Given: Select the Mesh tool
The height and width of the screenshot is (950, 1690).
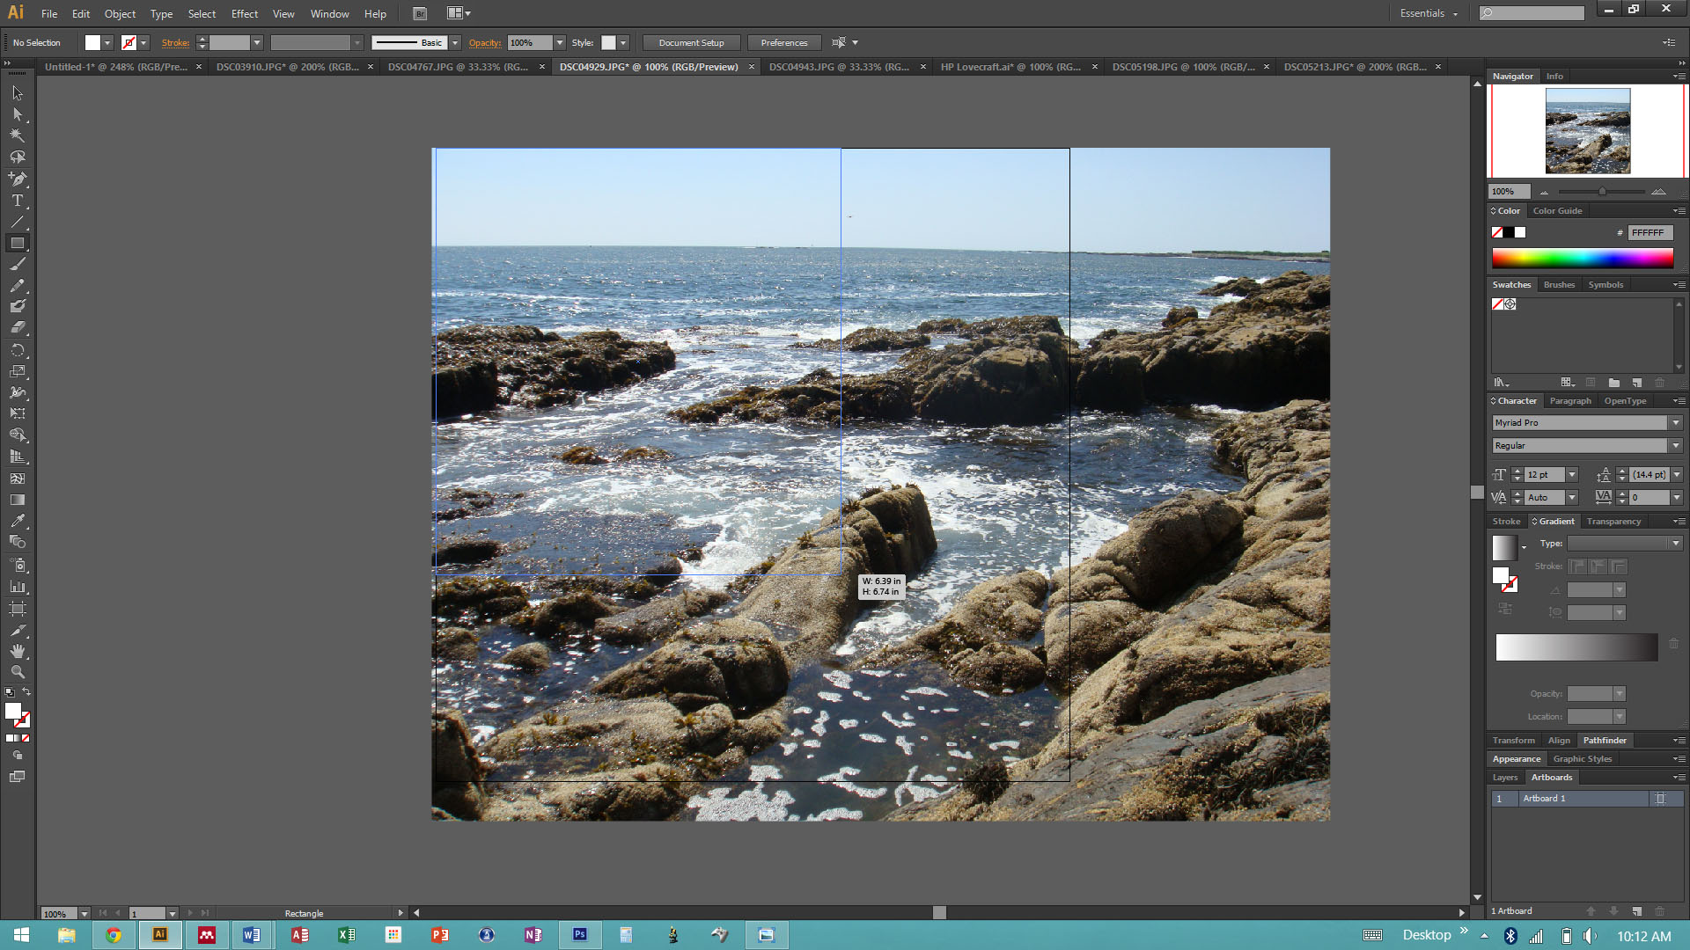Looking at the screenshot, I should tap(17, 479).
